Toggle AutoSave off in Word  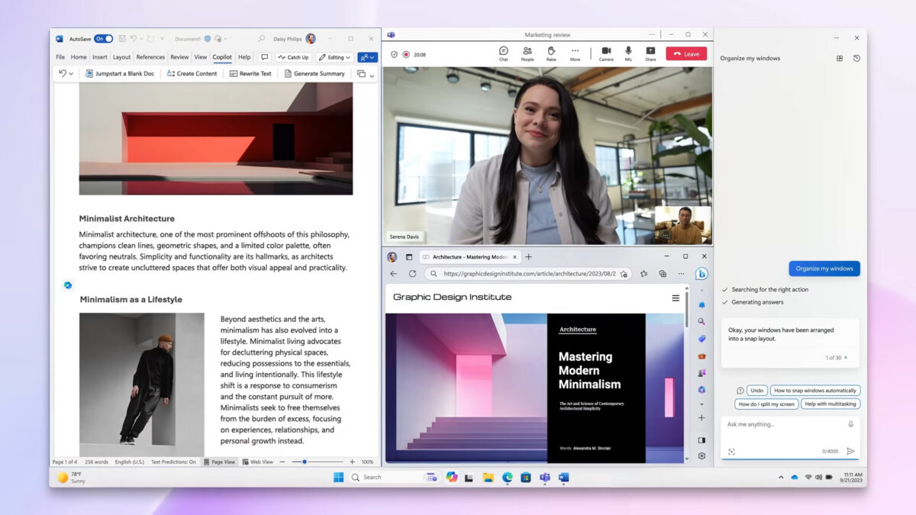click(102, 38)
